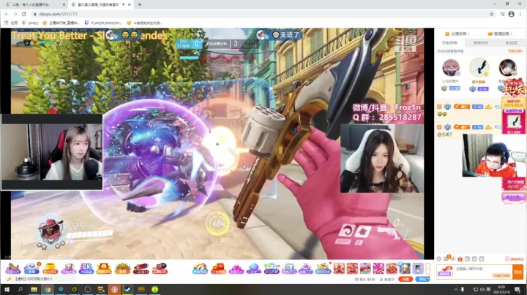
Task: Select the gold trophy gift icon
Action: [50, 268]
